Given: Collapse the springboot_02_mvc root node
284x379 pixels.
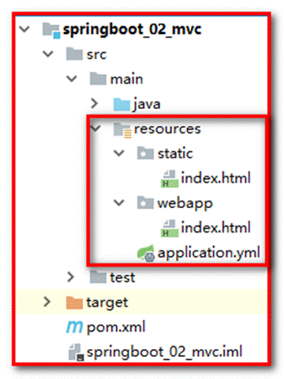Looking at the screenshot, I should point(24,29).
